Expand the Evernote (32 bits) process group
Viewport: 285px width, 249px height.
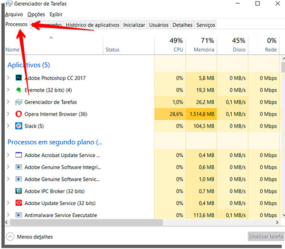click(8, 90)
